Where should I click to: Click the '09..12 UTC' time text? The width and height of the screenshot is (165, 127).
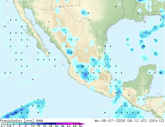(137, 121)
